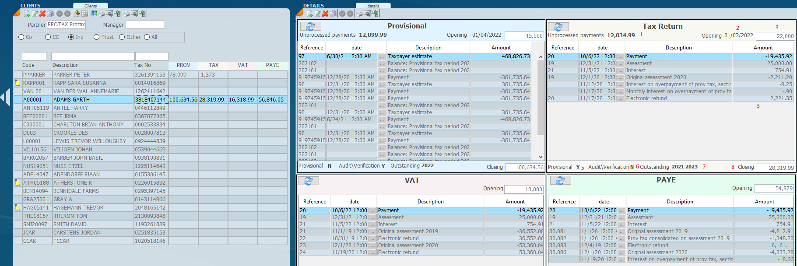Choose the All clients radio option
The image size is (797, 266).
(147, 37)
